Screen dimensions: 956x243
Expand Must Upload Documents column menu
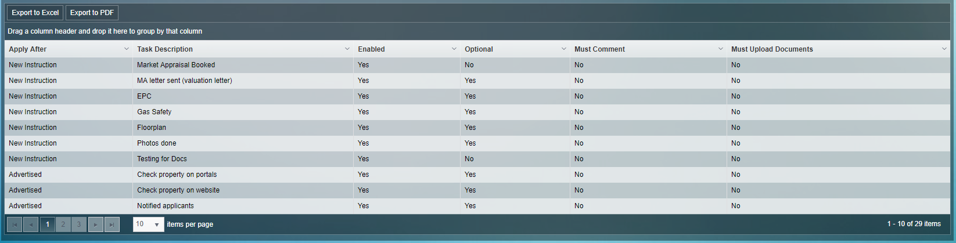pos(944,49)
